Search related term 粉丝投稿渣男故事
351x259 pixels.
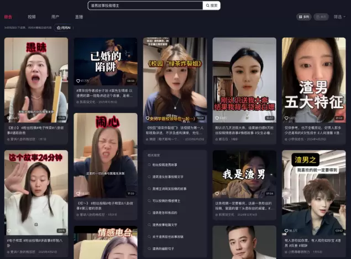(165, 165)
